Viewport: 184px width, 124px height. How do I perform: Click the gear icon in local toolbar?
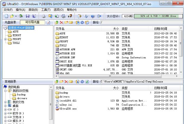point(82,81)
